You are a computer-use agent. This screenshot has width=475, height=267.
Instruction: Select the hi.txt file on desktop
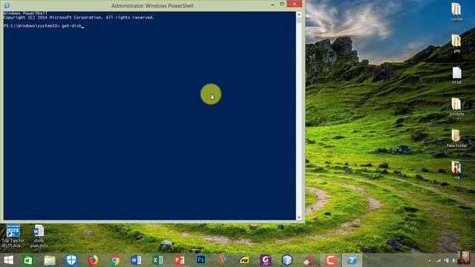pos(456,76)
